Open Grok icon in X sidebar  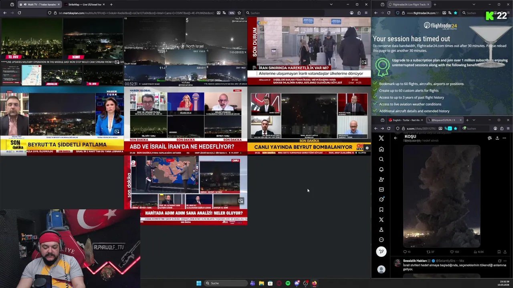pyautogui.click(x=381, y=199)
